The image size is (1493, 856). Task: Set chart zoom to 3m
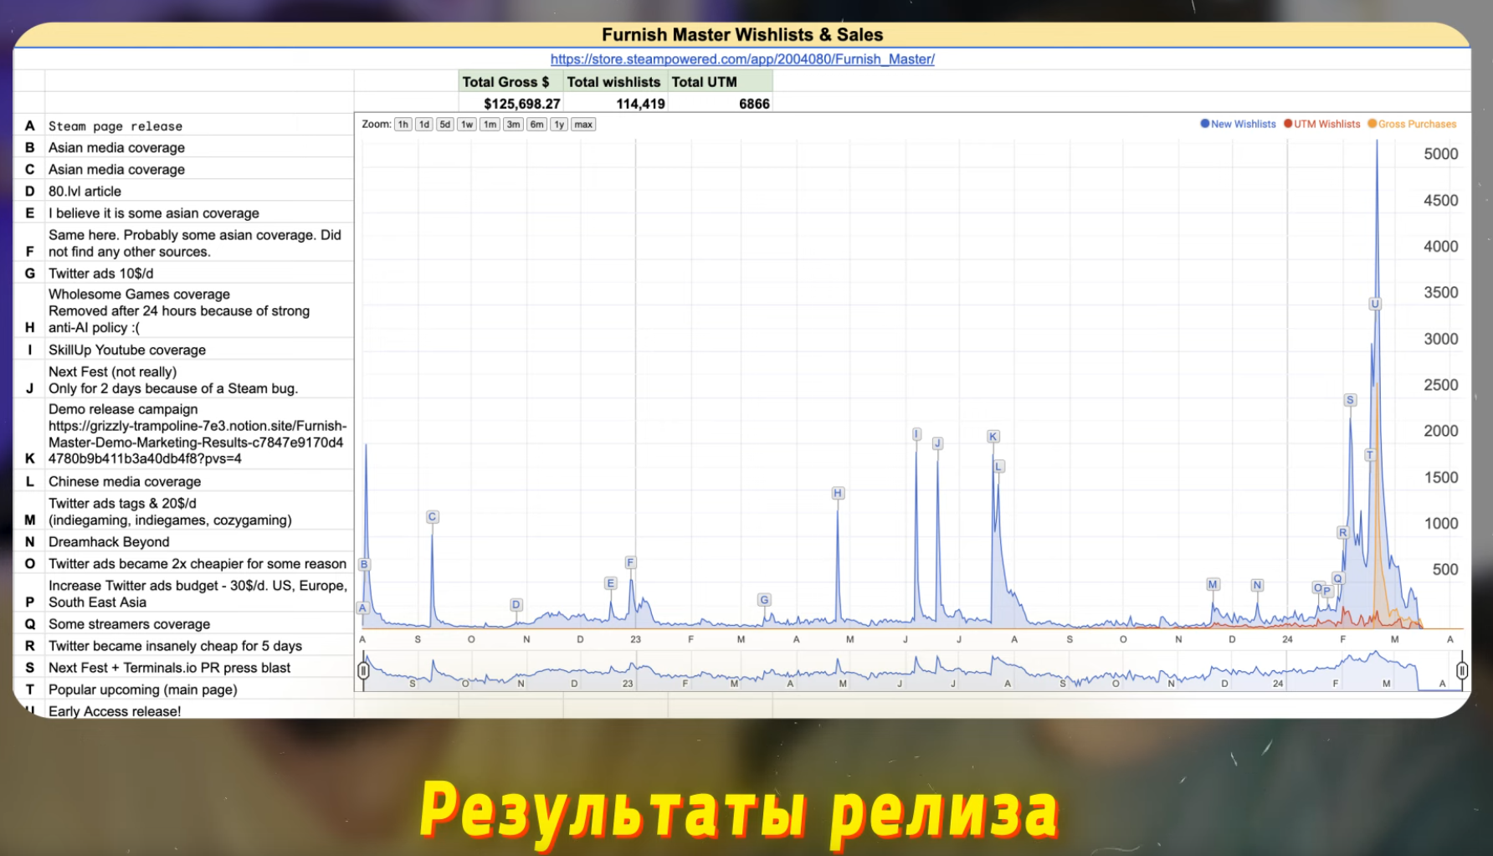(513, 125)
